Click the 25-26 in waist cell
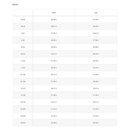The width and height of the screenshot is (130, 130). [x=54, y=19]
